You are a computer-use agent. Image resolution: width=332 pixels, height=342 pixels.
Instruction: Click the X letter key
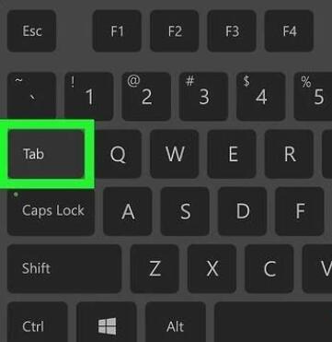pos(212,269)
